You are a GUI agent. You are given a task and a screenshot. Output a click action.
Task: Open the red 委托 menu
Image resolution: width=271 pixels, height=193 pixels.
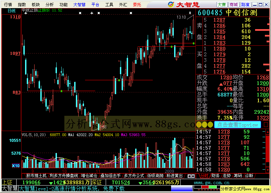tap(137, 4)
